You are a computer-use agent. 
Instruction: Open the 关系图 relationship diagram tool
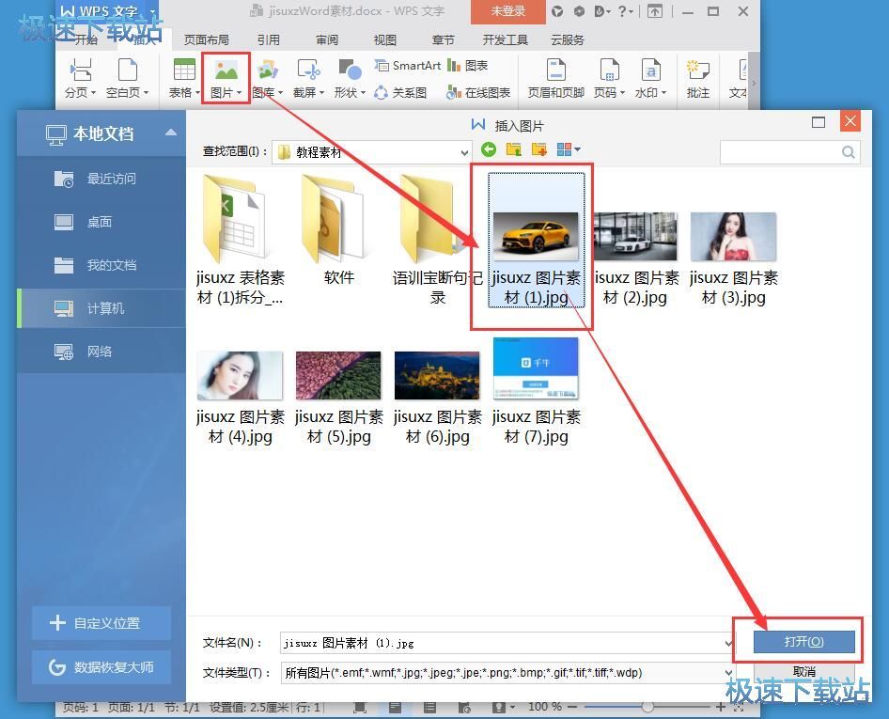pyautogui.click(x=400, y=92)
